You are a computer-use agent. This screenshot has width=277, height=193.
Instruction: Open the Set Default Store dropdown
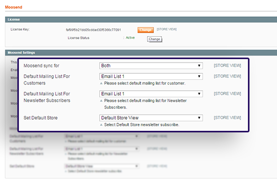pyautogui.click(x=151, y=118)
